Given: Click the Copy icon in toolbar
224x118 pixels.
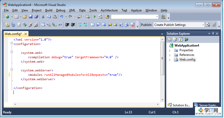Looking at the screenshot, I should click(49, 17).
